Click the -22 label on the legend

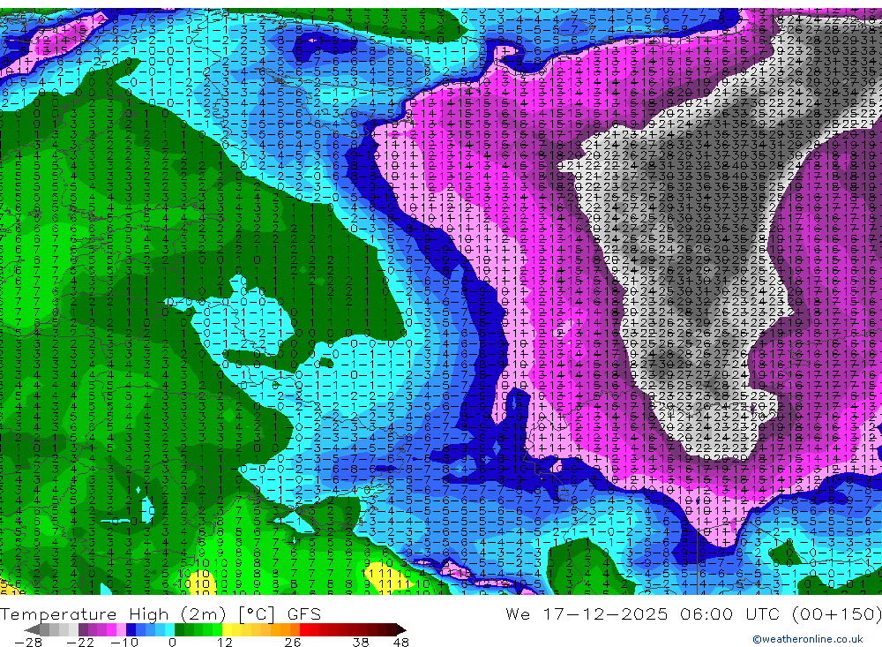click(x=80, y=643)
